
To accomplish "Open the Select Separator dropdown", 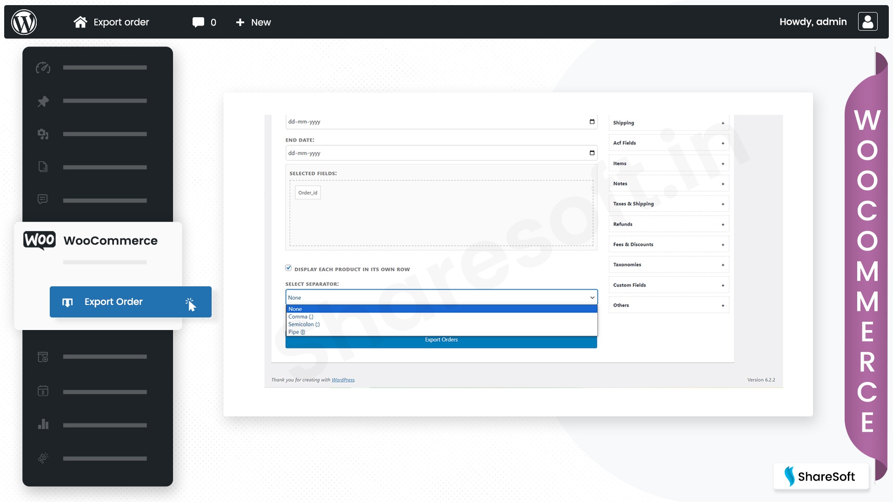I will pos(441,297).
